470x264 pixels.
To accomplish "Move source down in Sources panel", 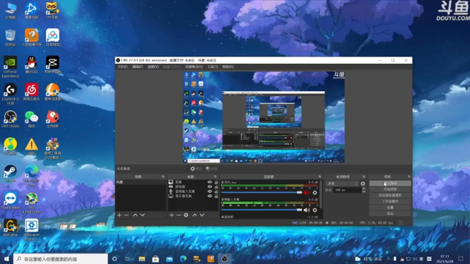I will (202, 215).
